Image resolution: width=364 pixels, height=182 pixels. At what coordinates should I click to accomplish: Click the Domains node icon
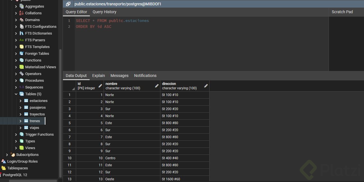click(x=22, y=20)
